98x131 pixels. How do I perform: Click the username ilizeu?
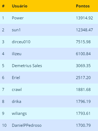[17, 54]
